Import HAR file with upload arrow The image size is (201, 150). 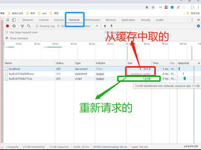(105, 26)
